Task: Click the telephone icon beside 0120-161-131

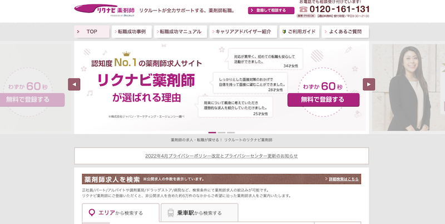Action: (x=303, y=9)
